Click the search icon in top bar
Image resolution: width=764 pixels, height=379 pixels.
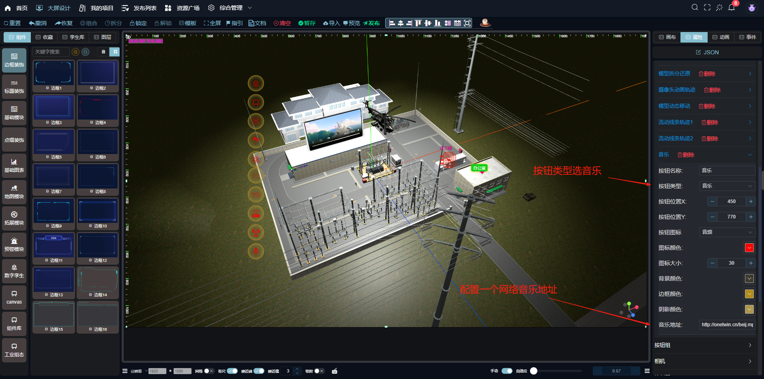coord(695,8)
